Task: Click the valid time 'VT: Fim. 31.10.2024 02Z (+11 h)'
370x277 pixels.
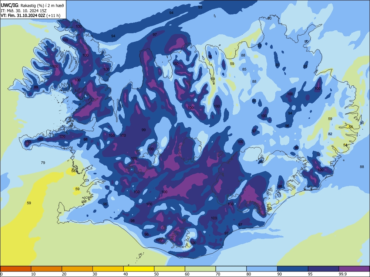Action: [30, 16]
